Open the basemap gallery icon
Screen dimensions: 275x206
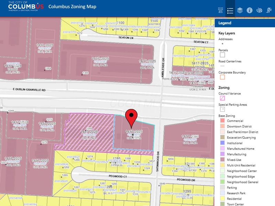tap(220, 10)
